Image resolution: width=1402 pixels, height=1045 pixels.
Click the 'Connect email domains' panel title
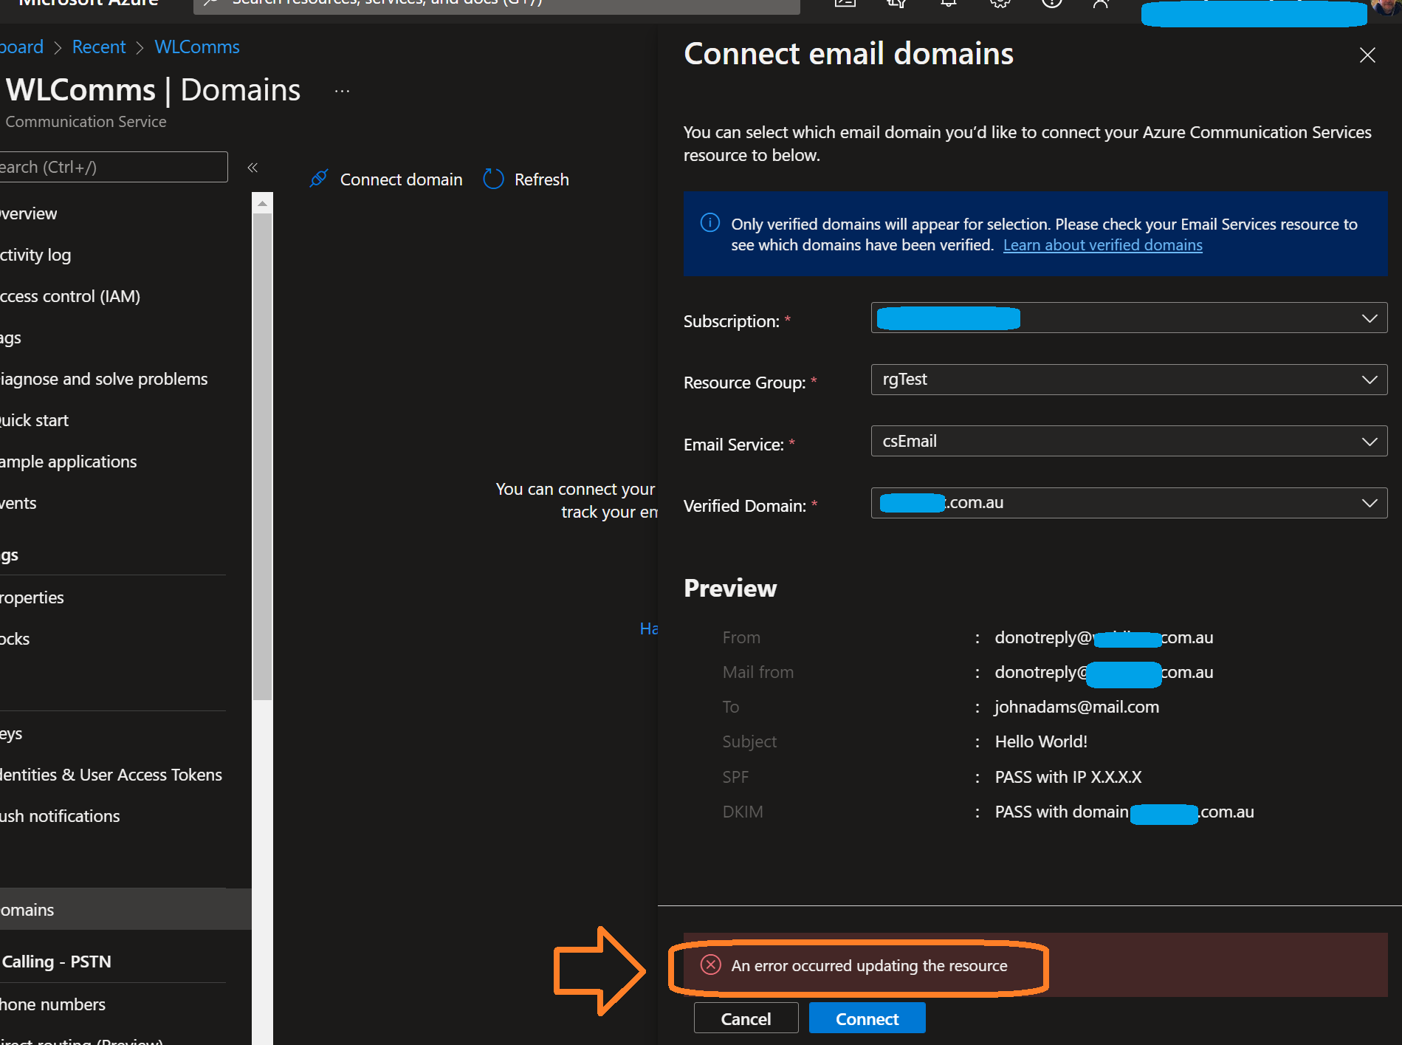[848, 54]
